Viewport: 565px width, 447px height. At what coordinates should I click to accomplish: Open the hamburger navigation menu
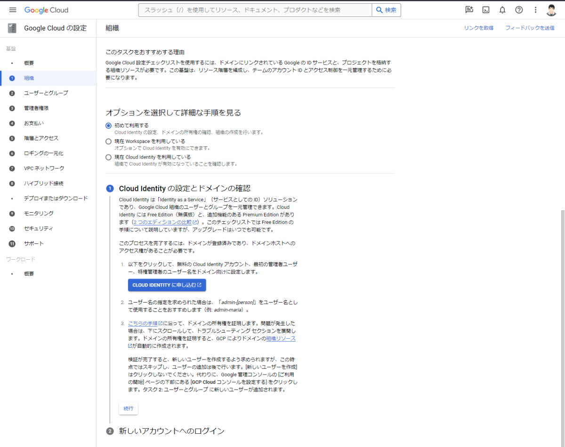pos(13,10)
